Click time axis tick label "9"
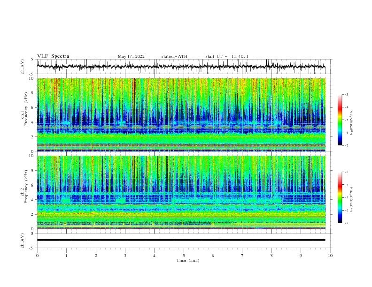The height and width of the screenshot is (287, 372). point(301,256)
